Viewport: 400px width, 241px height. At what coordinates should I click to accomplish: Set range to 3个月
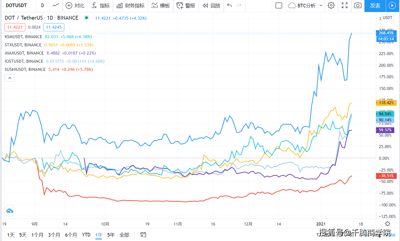click(54, 235)
